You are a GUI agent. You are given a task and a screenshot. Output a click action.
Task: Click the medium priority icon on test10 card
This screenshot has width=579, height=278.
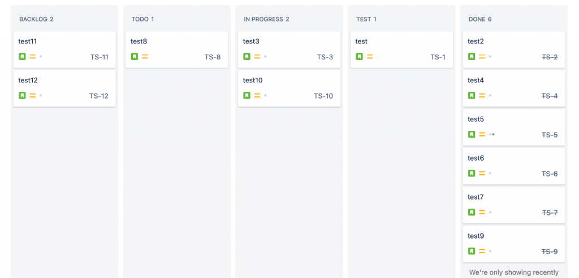[x=257, y=95]
